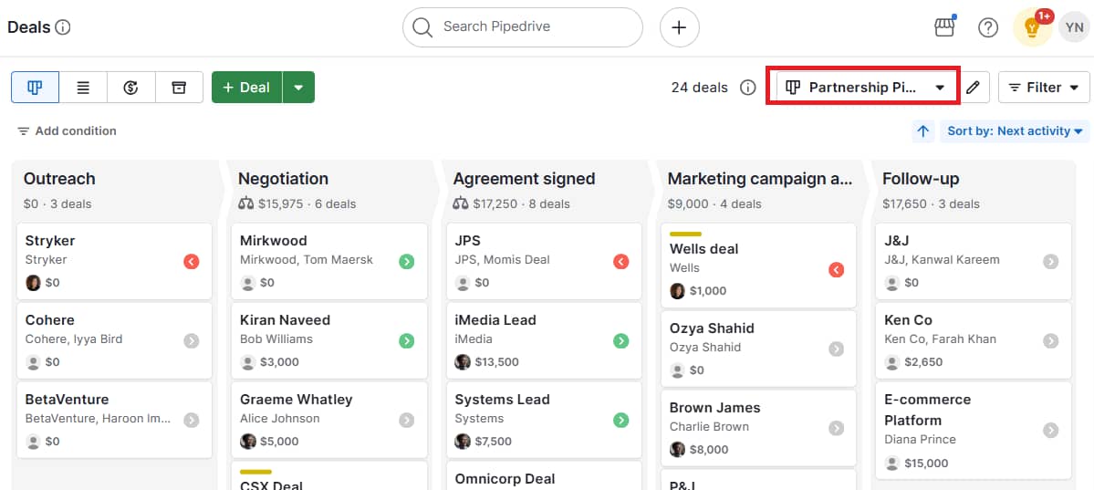1094x490 pixels.
Task: Open the dropdown arrow beside + Deal
Action: click(298, 88)
